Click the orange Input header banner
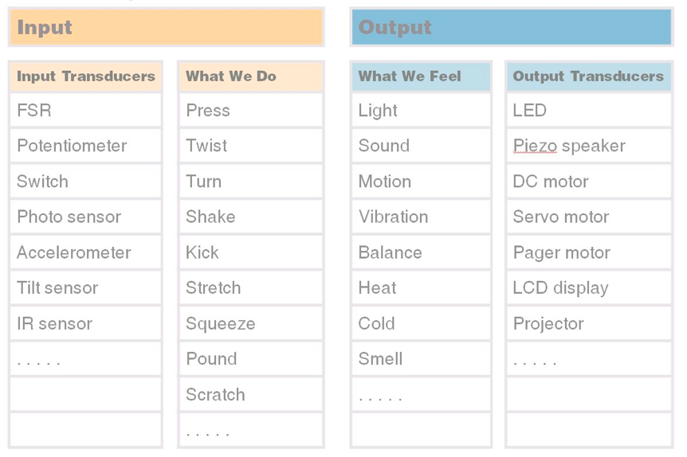Image resolution: width=687 pixels, height=457 pixels. pos(166,27)
